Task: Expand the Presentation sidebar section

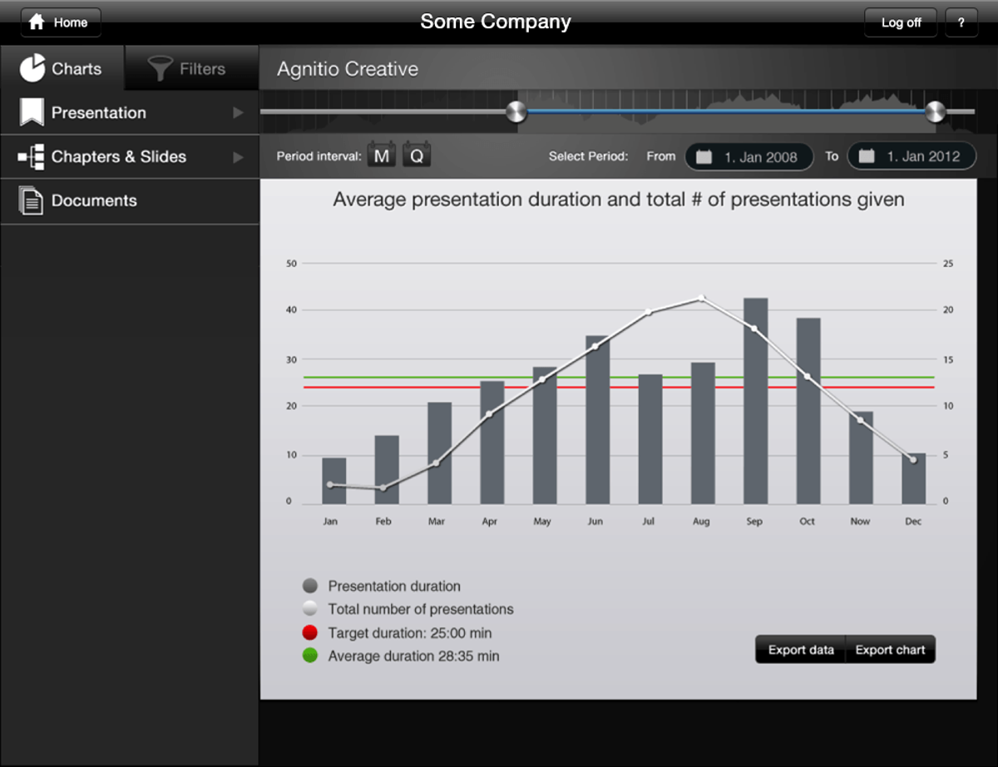Action: pos(240,112)
